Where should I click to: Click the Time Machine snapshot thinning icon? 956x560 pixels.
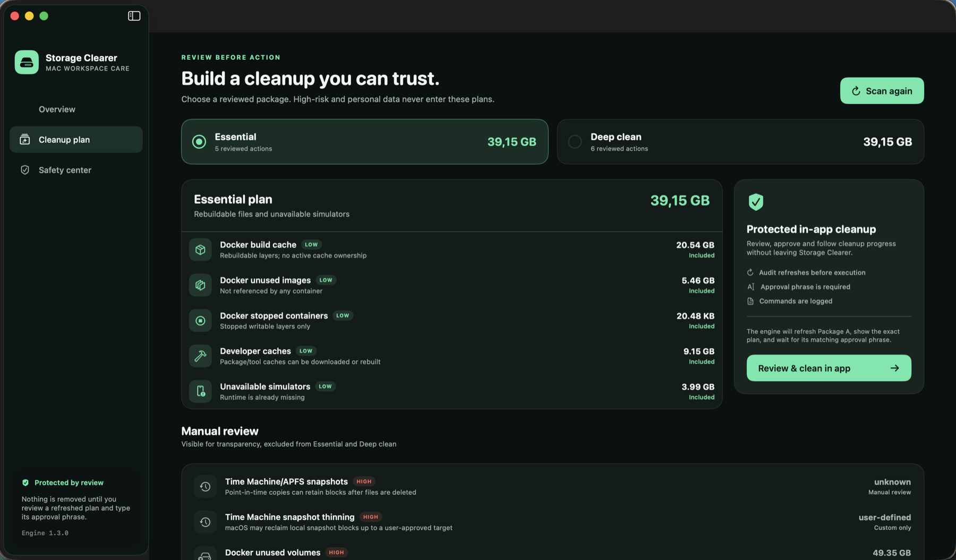pos(205,522)
